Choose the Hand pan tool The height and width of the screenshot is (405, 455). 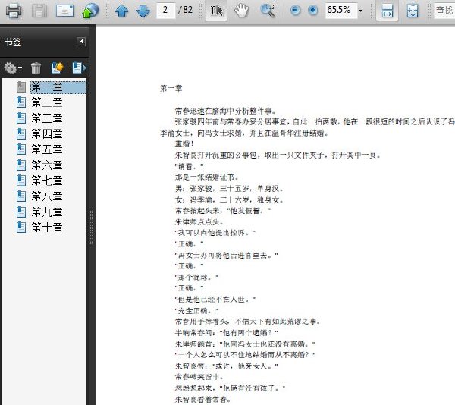(242, 11)
